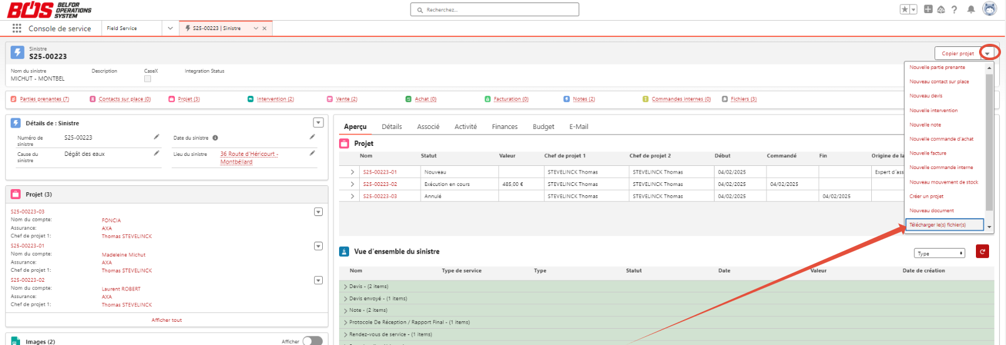1006x345 pixels.
Task: Open the Facturation (0) related link
Action: [511, 99]
